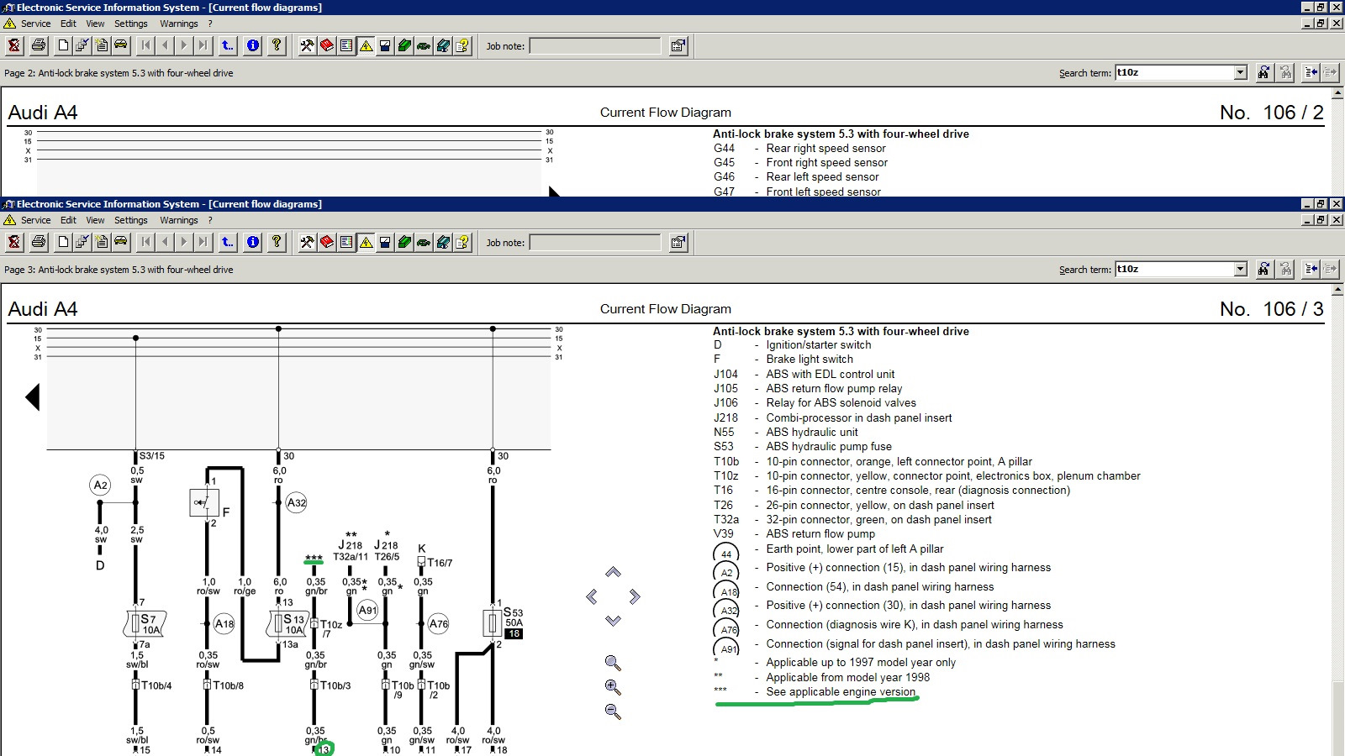Click blue book icon in Page 3 toolbar
The image size is (1345, 756).
[443, 243]
